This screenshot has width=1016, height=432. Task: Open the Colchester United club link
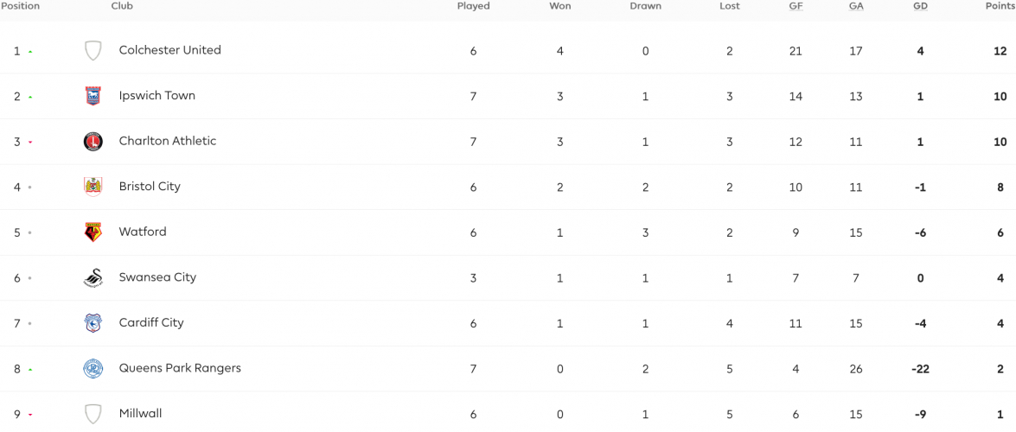[169, 50]
